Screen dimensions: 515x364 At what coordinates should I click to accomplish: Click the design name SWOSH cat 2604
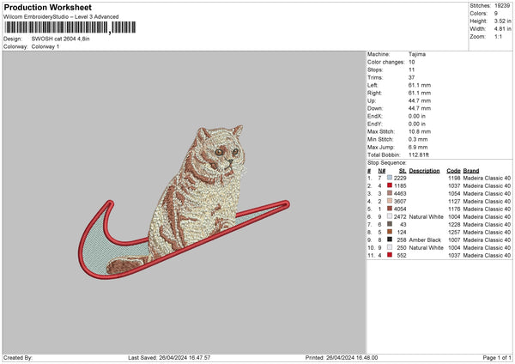point(60,39)
